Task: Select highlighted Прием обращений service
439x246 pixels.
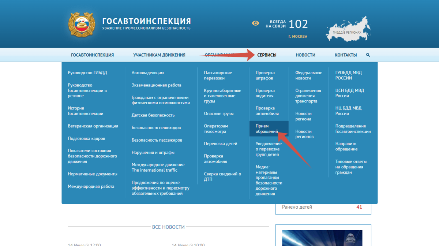Action: click(269, 128)
